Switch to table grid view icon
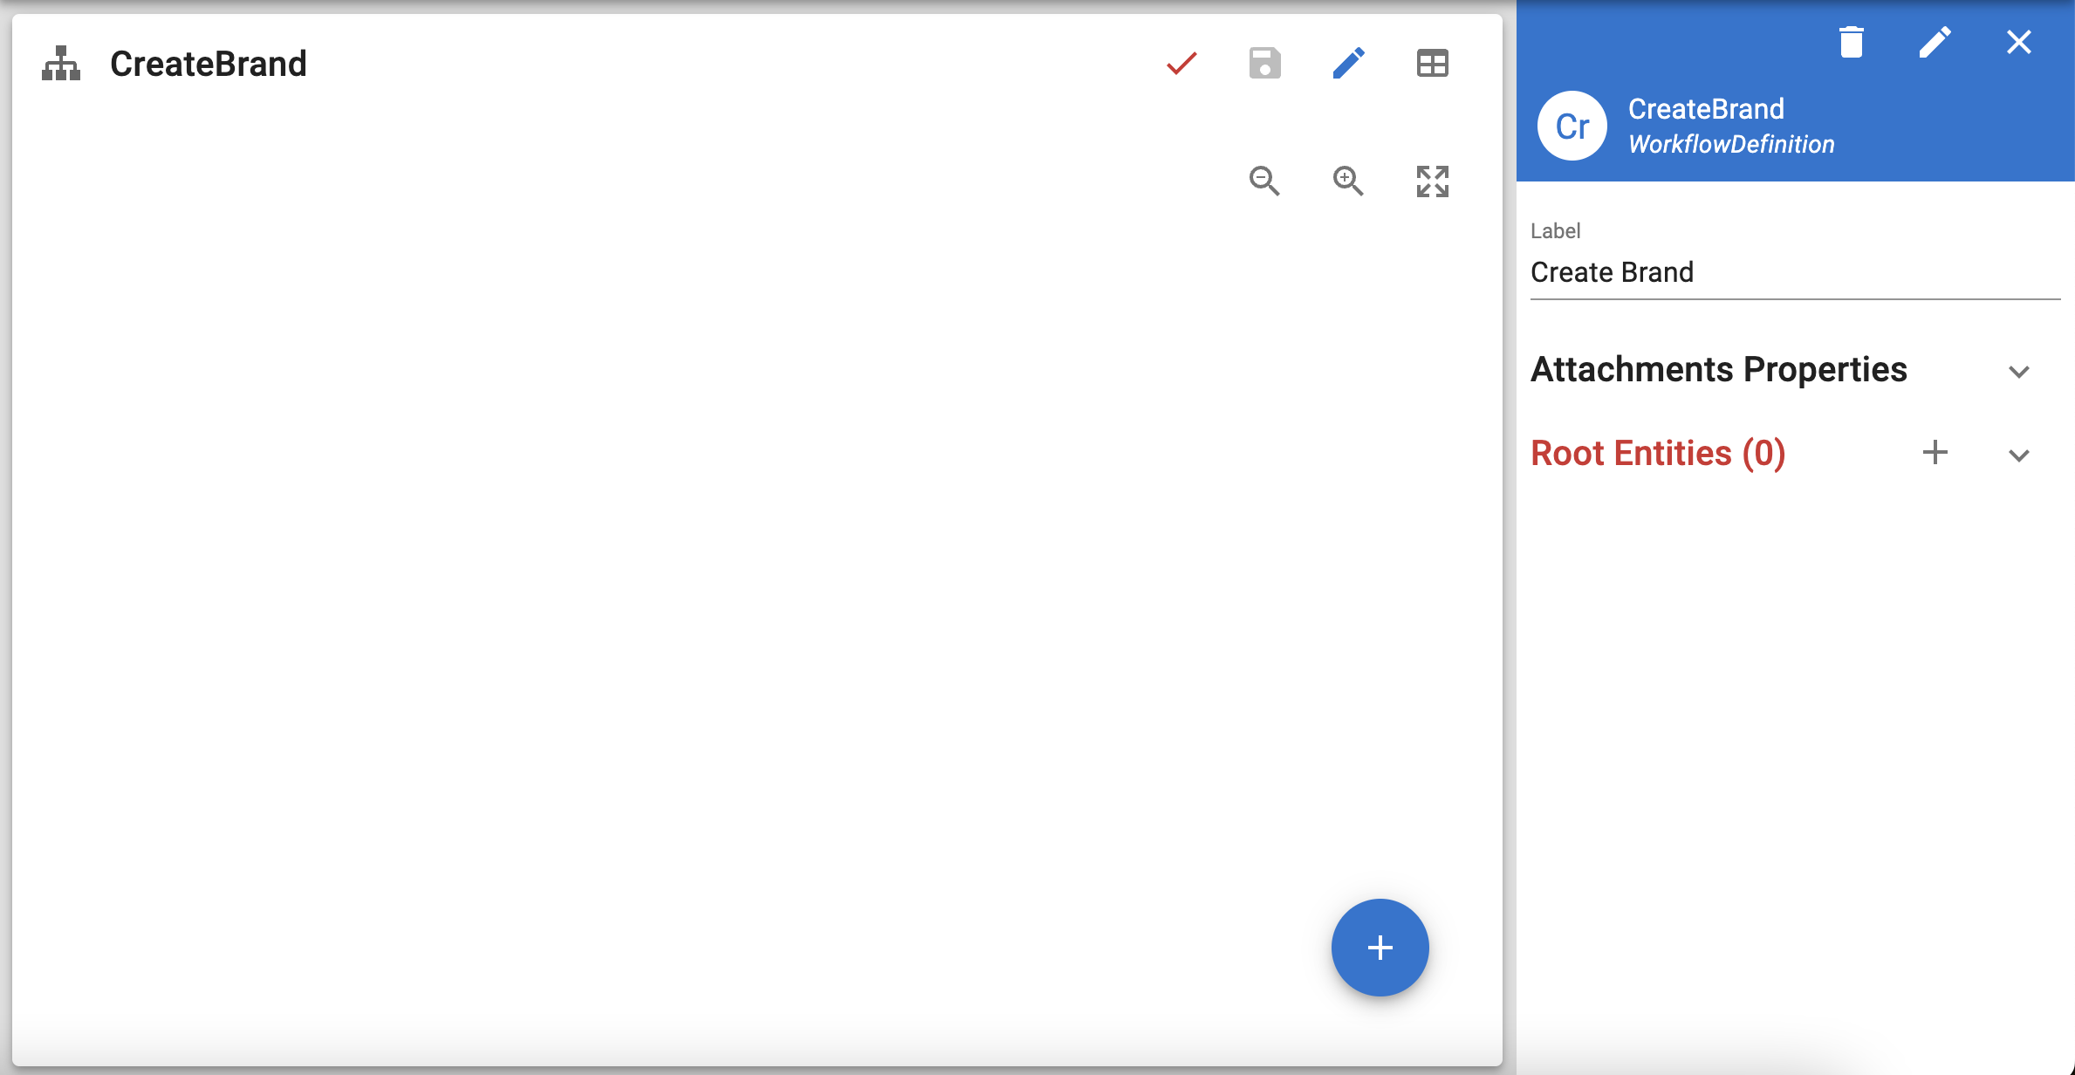This screenshot has height=1075, width=2075. click(1432, 64)
